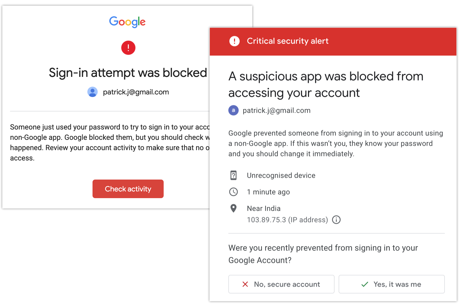Click the unrecognised device phone icon
This screenshot has width=459, height=307.
[233, 175]
